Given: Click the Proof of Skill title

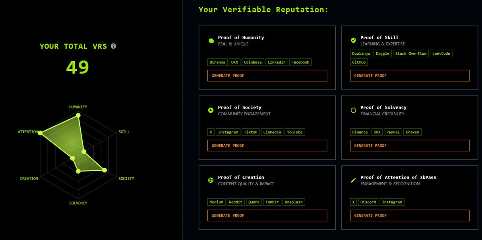Looking at the screenshot, I should tap(380, 37).
